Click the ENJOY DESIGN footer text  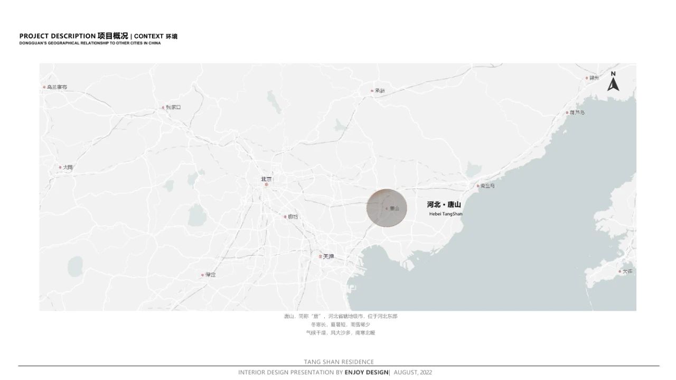(x=367, y=373)
